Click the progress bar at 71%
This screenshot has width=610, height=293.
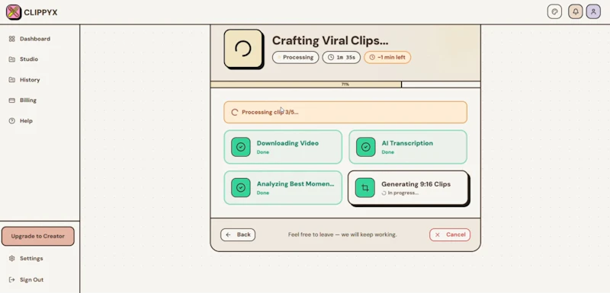point(345,84)
